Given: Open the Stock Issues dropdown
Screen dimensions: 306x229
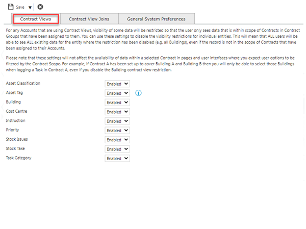Looking at the screenshot, I should click(x=117, y=140).
